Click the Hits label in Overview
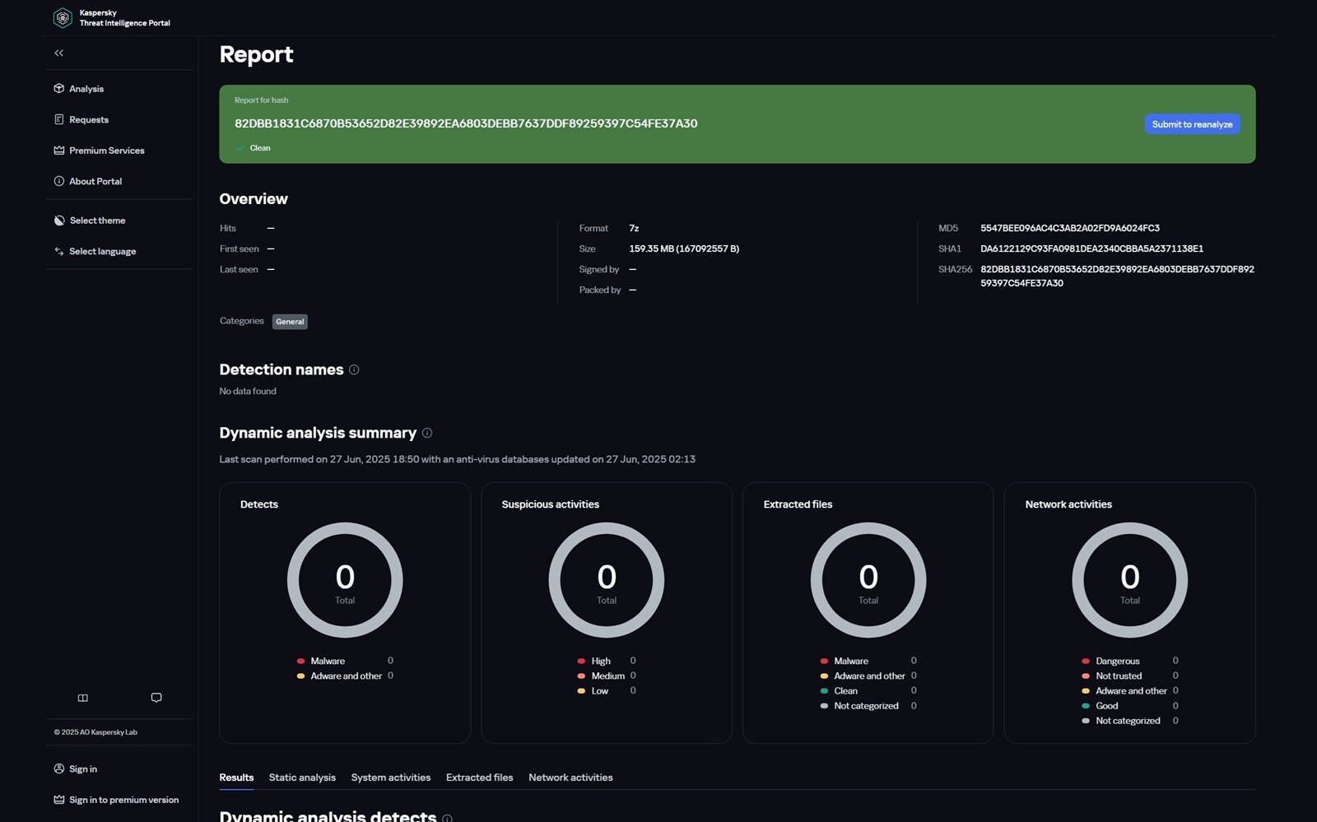Image resolution: width=1317 pixels, height=822 pixels. (x=228, y=229)
